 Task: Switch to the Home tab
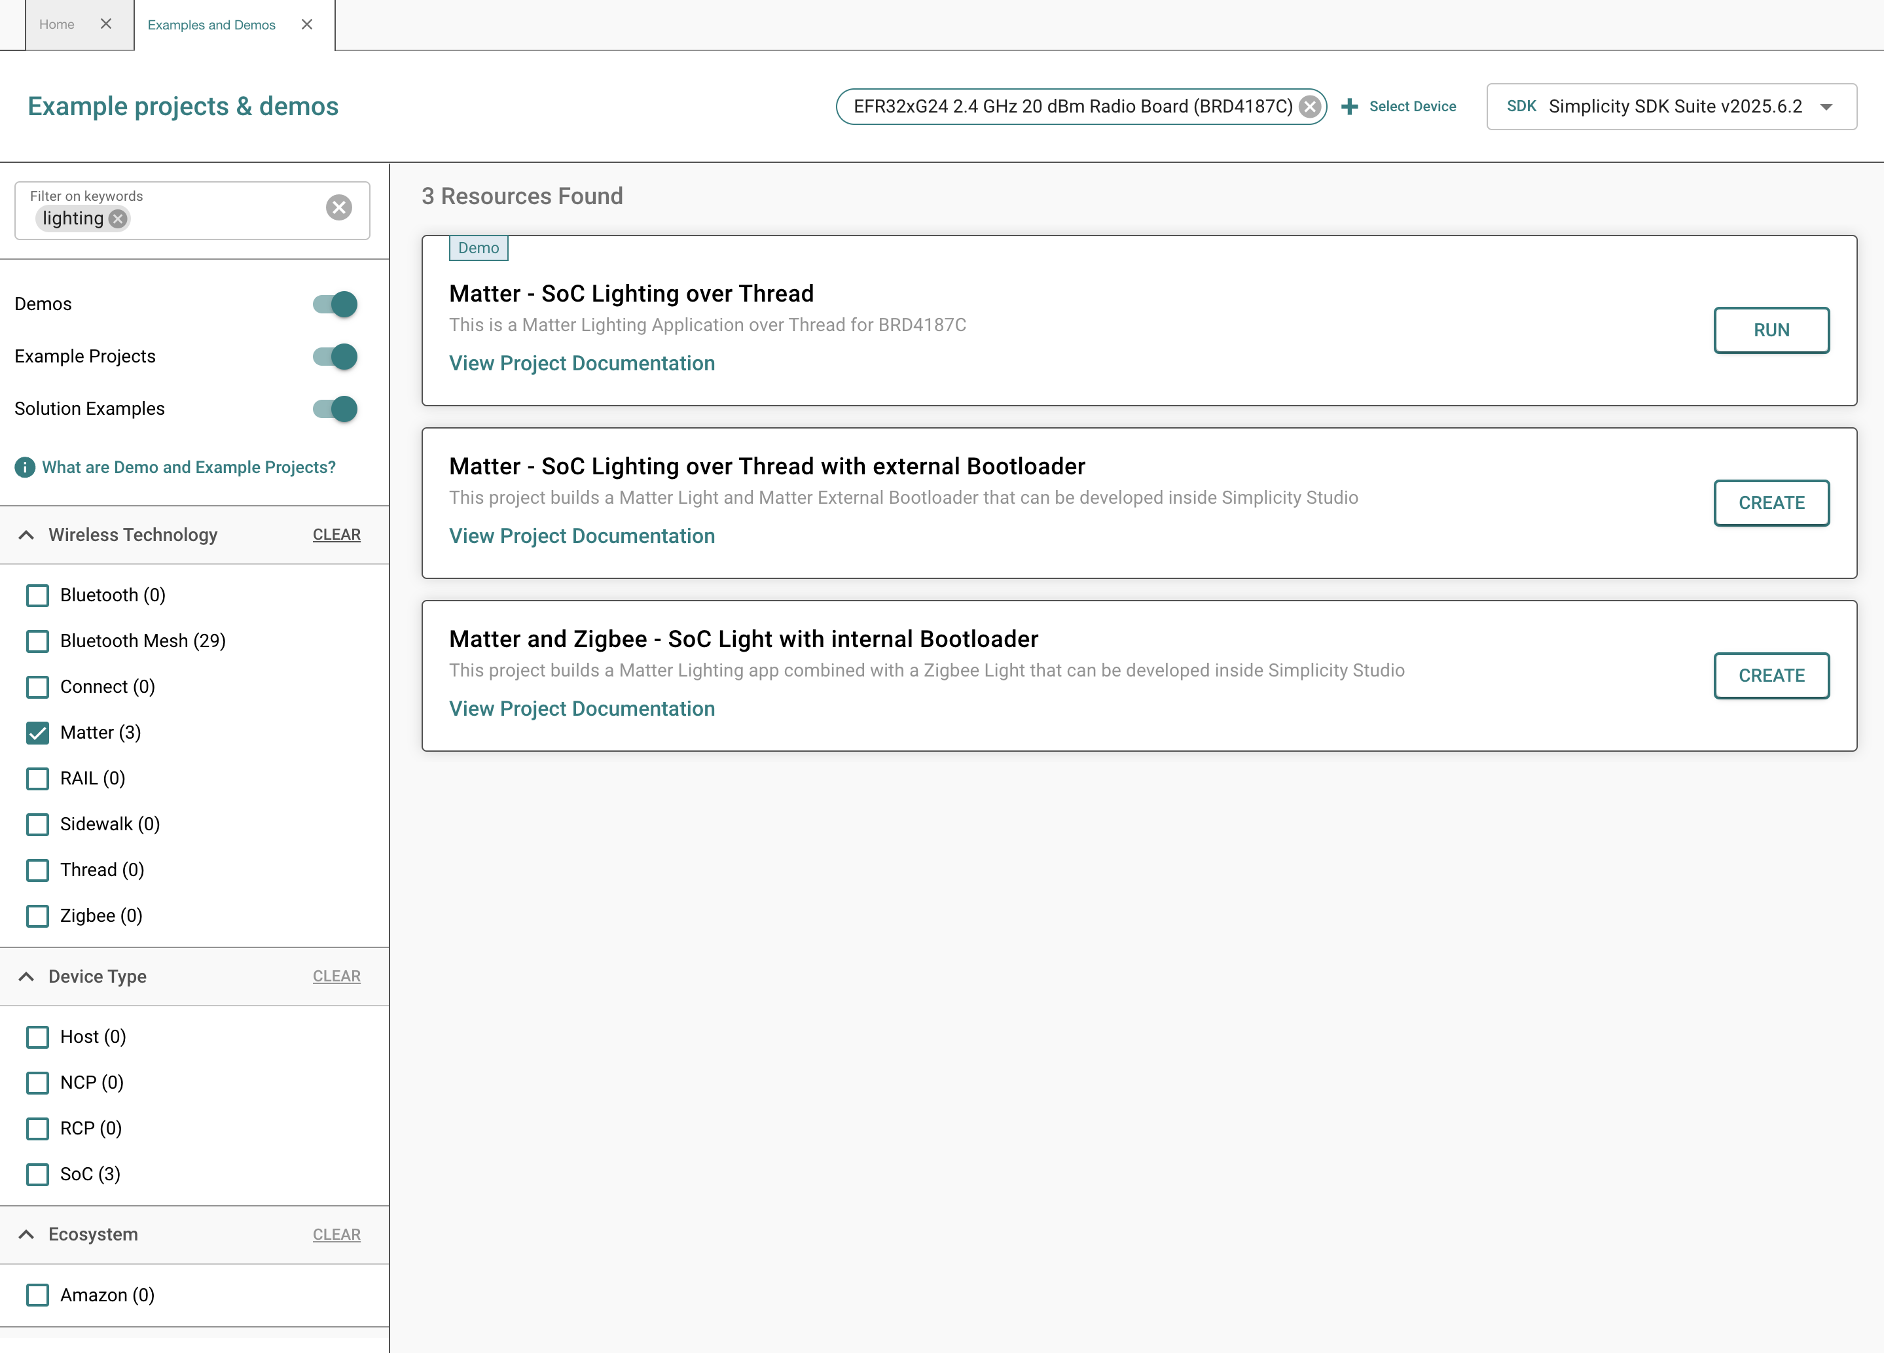[56, 24]
